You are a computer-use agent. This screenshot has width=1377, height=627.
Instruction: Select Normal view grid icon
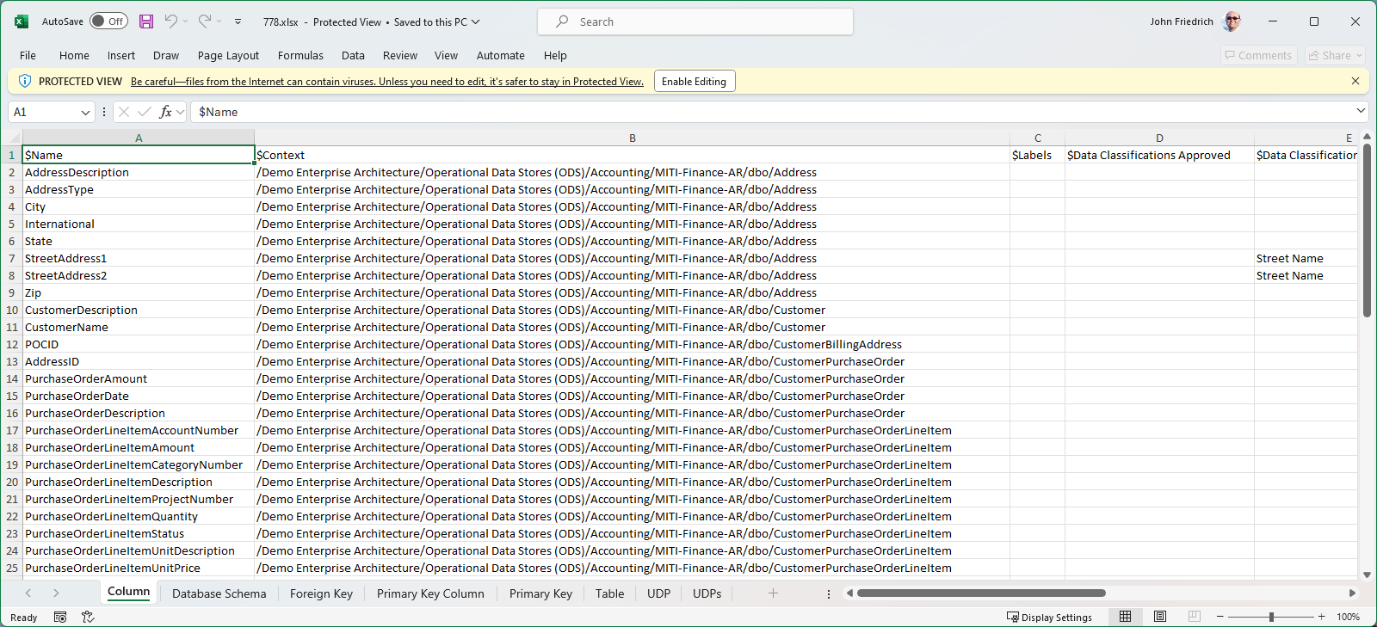point(1125,617)
